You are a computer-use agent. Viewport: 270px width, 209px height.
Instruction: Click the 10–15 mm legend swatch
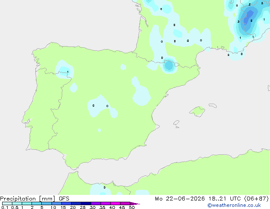tap(57, 203)
